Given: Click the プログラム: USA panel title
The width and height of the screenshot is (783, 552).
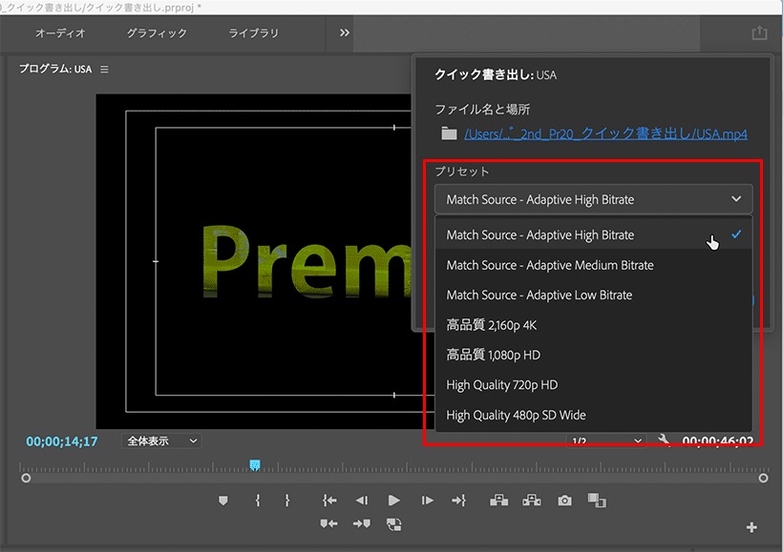Looking at the screenshot, I should click(x=55, y=69).
